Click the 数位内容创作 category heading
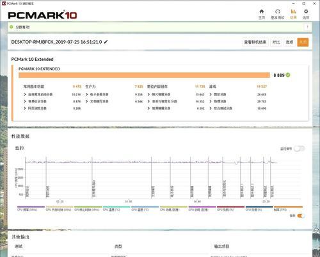Image resolution: width=320 pixels, height=257 pixels. [157, 87]
